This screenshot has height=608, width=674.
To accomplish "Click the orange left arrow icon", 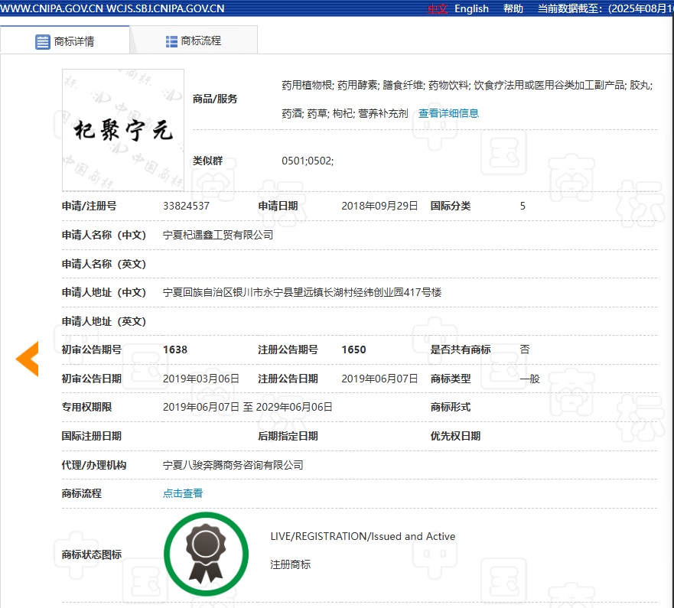I will 28,359.
